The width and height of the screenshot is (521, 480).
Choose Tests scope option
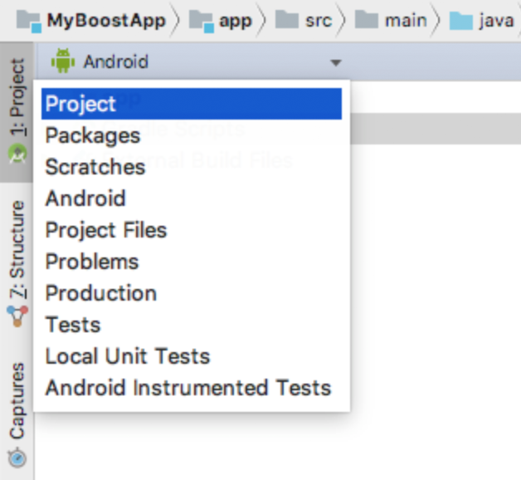(192, 325)
